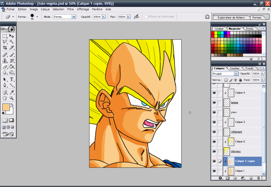
Task: Switch to the Styles tab
Action: [x=250, y=29]
